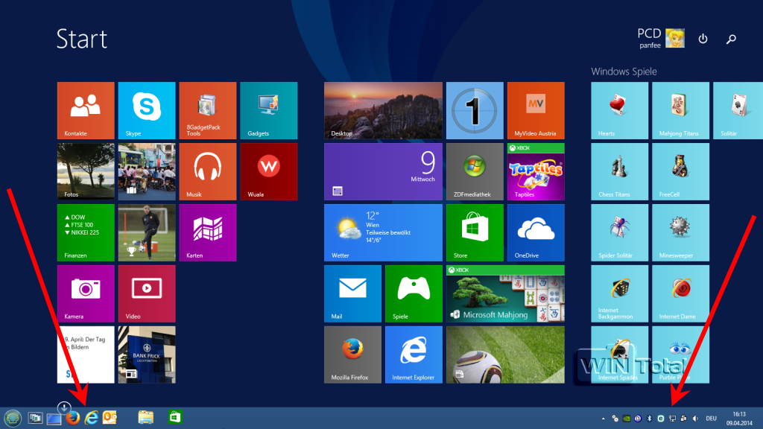
Task: Open File Explorer from the taskbar
Action: pyautogui.click(x=145, y=417)
